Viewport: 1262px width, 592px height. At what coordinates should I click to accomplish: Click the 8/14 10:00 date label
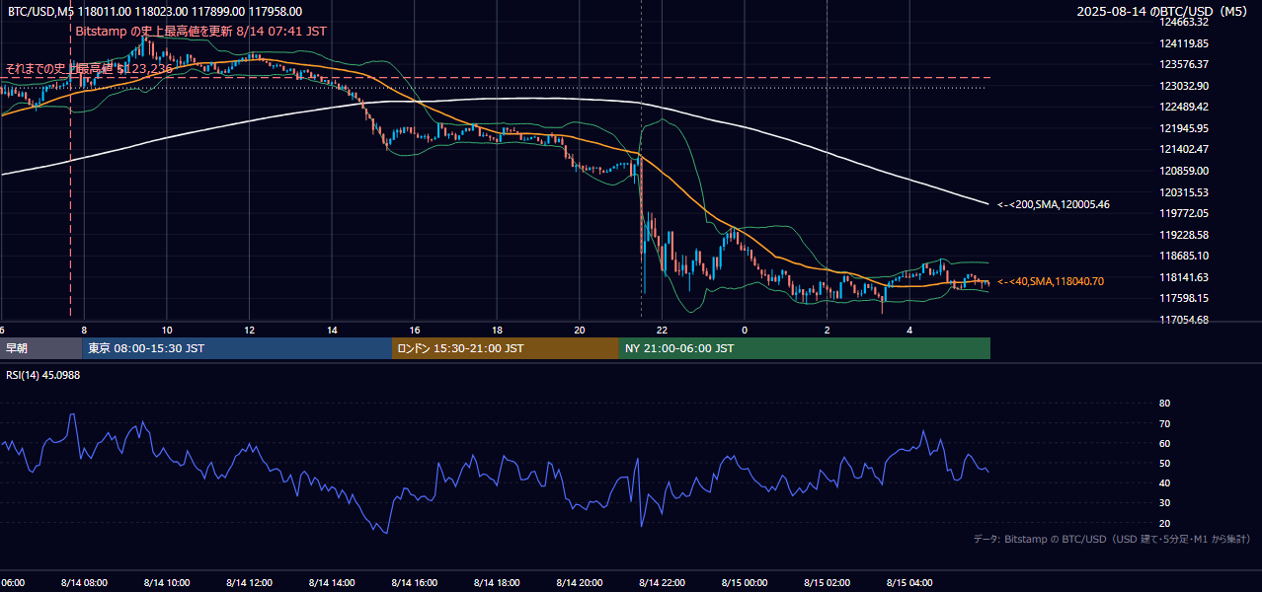point(167,583)
